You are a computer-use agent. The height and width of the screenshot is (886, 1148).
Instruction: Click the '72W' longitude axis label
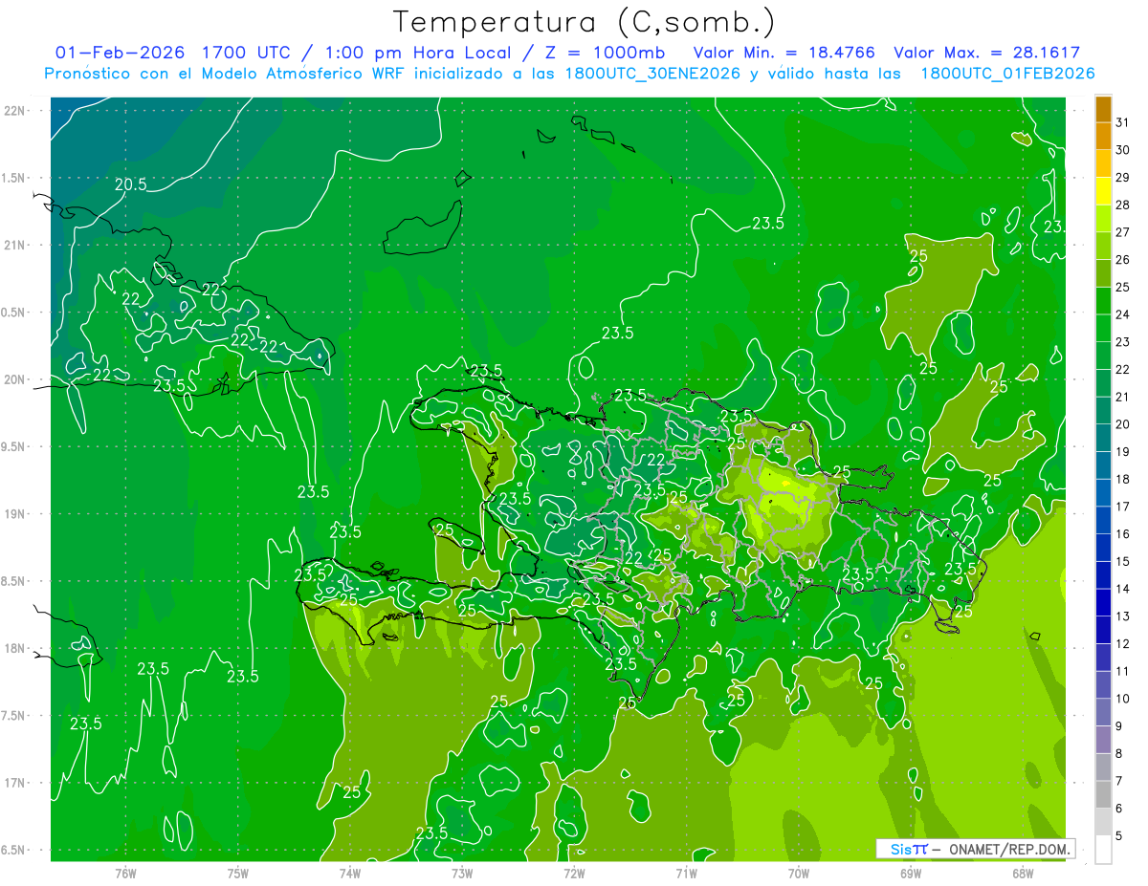(x=574, y=873)
